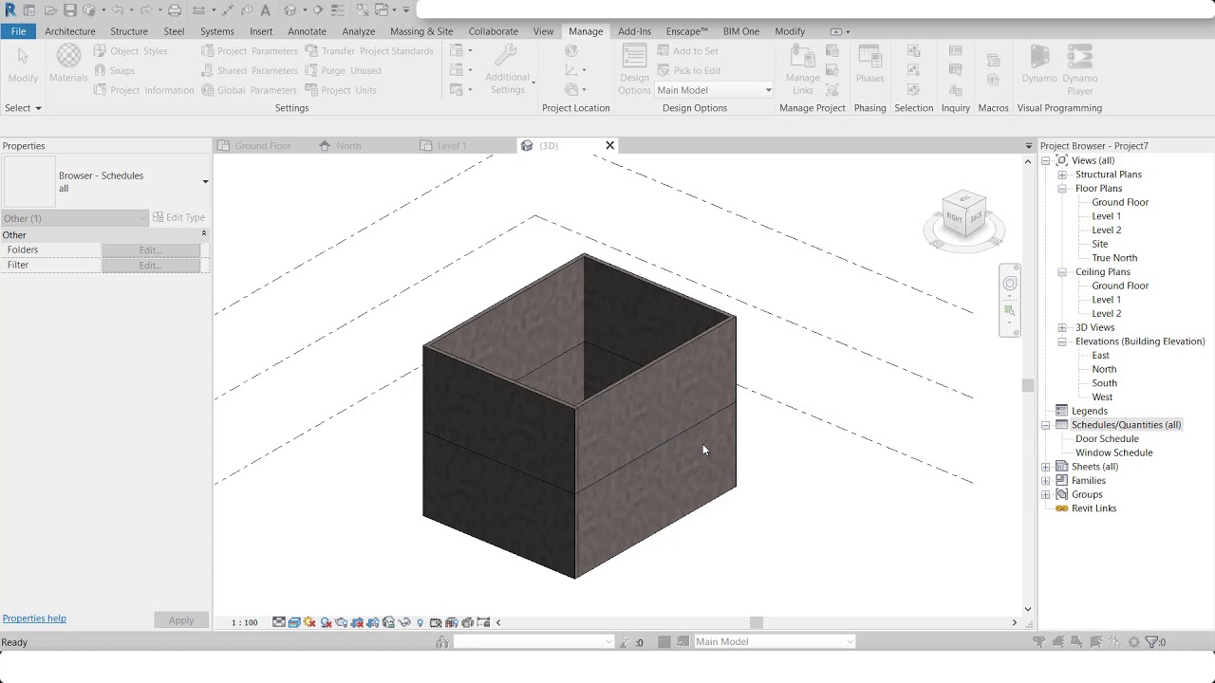Open Project Units settings
This screenshot has width=1215, height=683.
coord(341,90)
